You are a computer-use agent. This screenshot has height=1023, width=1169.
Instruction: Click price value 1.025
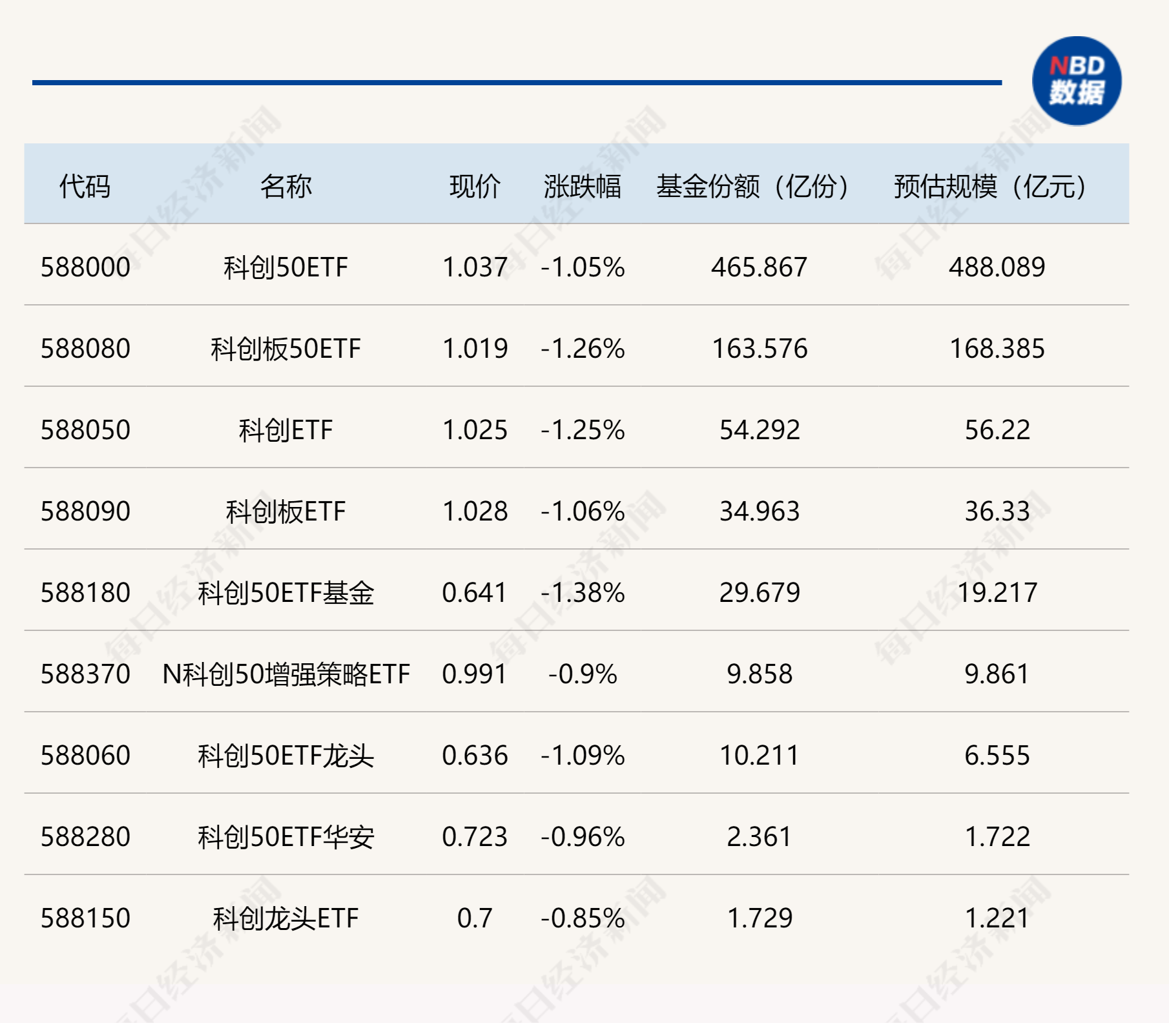(475, 430)
